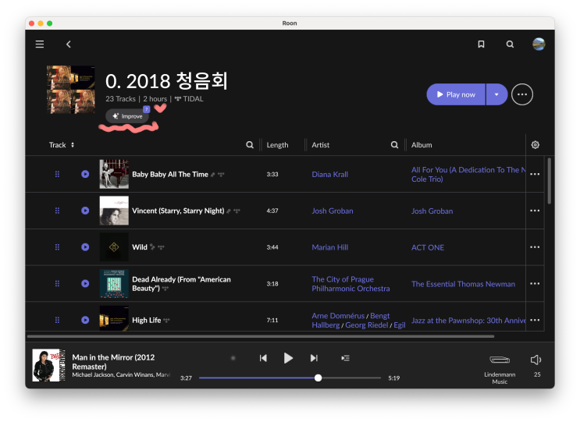
Task: Sort by the Album column header
Action: (x=422, y=145)
